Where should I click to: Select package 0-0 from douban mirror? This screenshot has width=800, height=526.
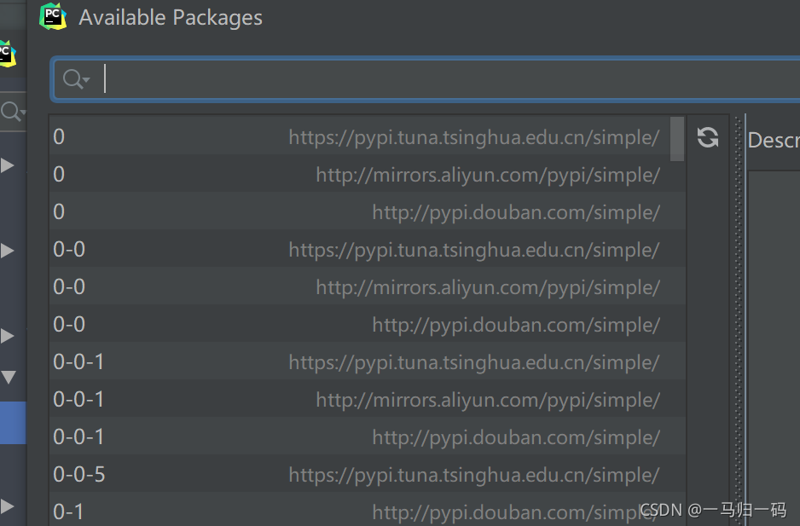tap(368, 324)
